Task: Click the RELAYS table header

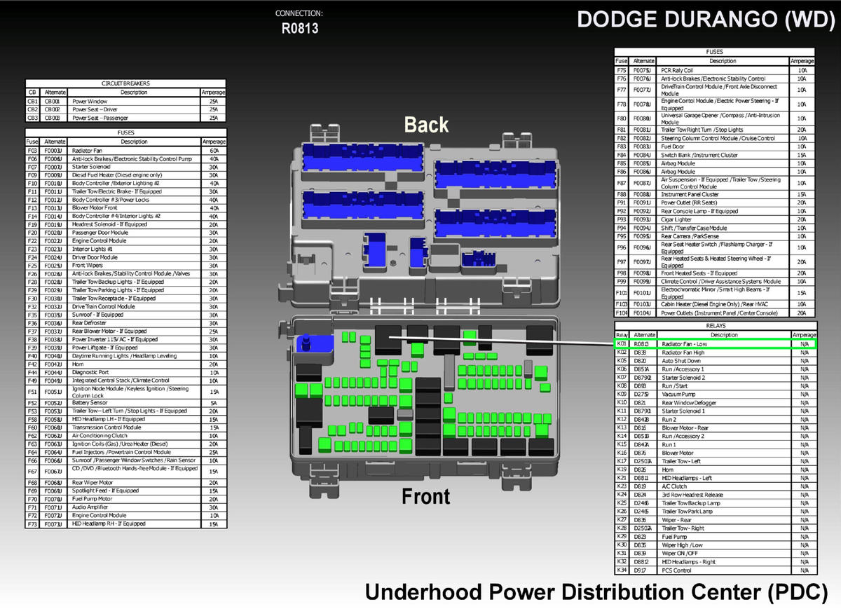Action: tap(714, 326)
